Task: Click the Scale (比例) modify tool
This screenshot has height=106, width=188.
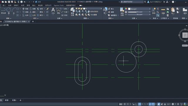Action: [x=33, y=15]
